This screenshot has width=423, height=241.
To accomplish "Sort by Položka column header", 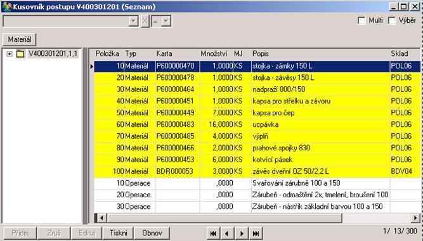I will coord(107,54).
